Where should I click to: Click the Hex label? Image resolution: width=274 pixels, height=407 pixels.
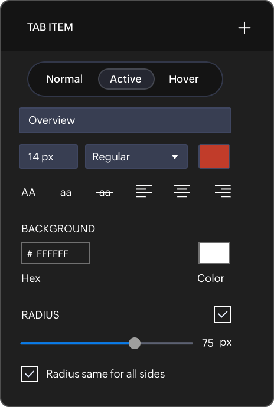[31, 278]
